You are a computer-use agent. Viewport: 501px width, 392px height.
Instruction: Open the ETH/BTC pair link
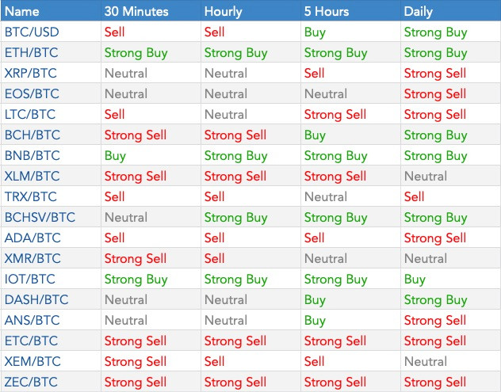(x=32, y=53)
